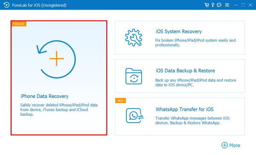Click 'Safely recover deleted iPhone/iPad/iPod data' description
This screenshot has height=155, width=256.
click(59, 109)
